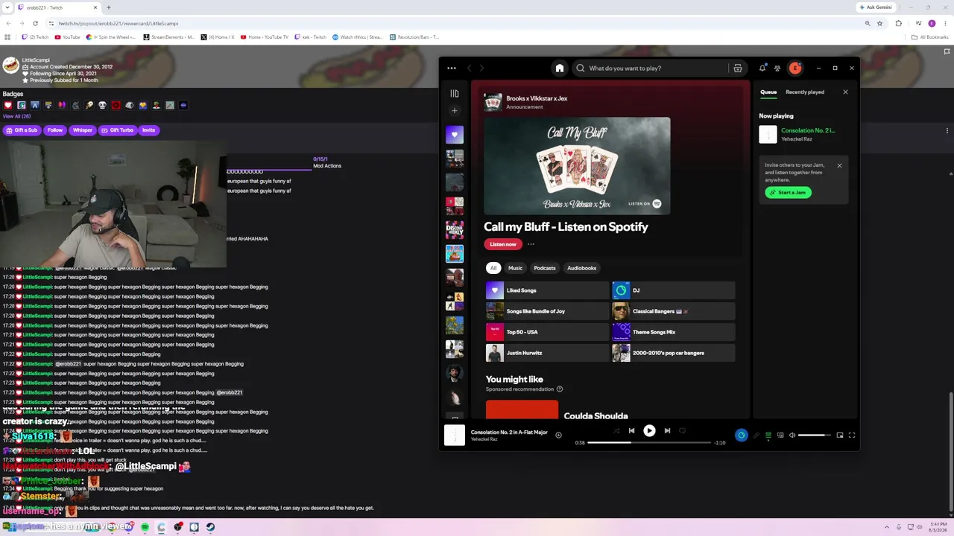Click Consolation No. 2 now-playing cover
954x536 pixels.
[455, 435]
